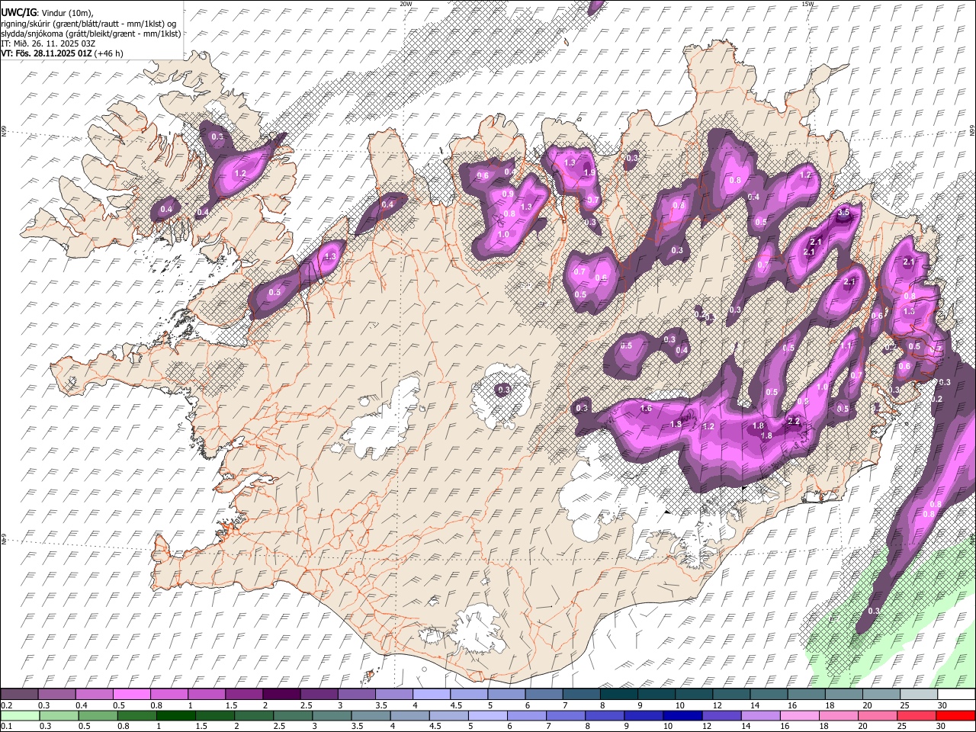Click the "20W" longitude label

click(x=406, y=4)
